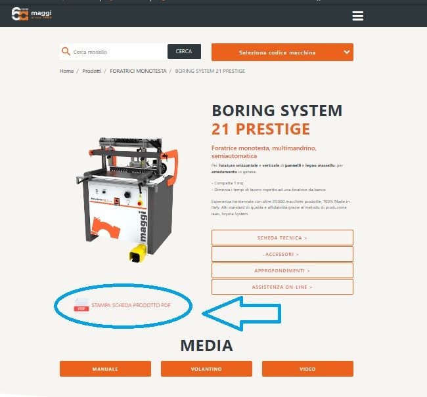Click the VIDEO media button
Screen dimensions: 427x397
tap(307, 369)
